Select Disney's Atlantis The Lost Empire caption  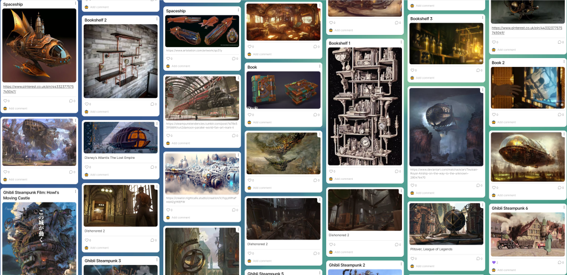(x=110, y=158)
